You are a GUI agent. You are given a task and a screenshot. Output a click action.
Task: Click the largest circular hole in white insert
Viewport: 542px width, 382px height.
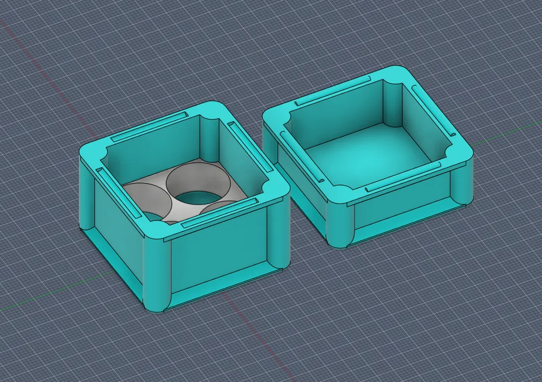(x=198, y=184)
